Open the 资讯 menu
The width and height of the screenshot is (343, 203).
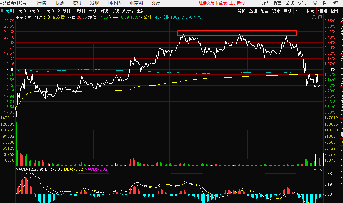[x=77, y=3]
